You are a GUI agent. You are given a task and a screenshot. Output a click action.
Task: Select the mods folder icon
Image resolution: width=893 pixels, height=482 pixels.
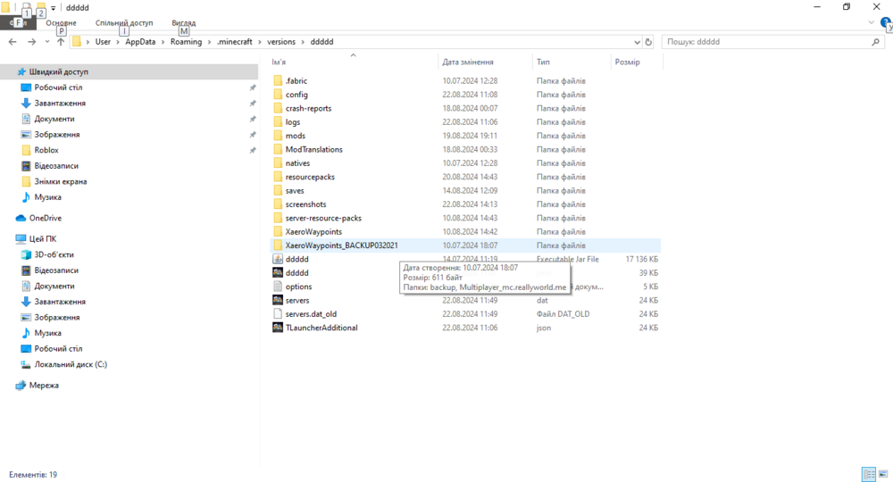(x=278, y=136)
